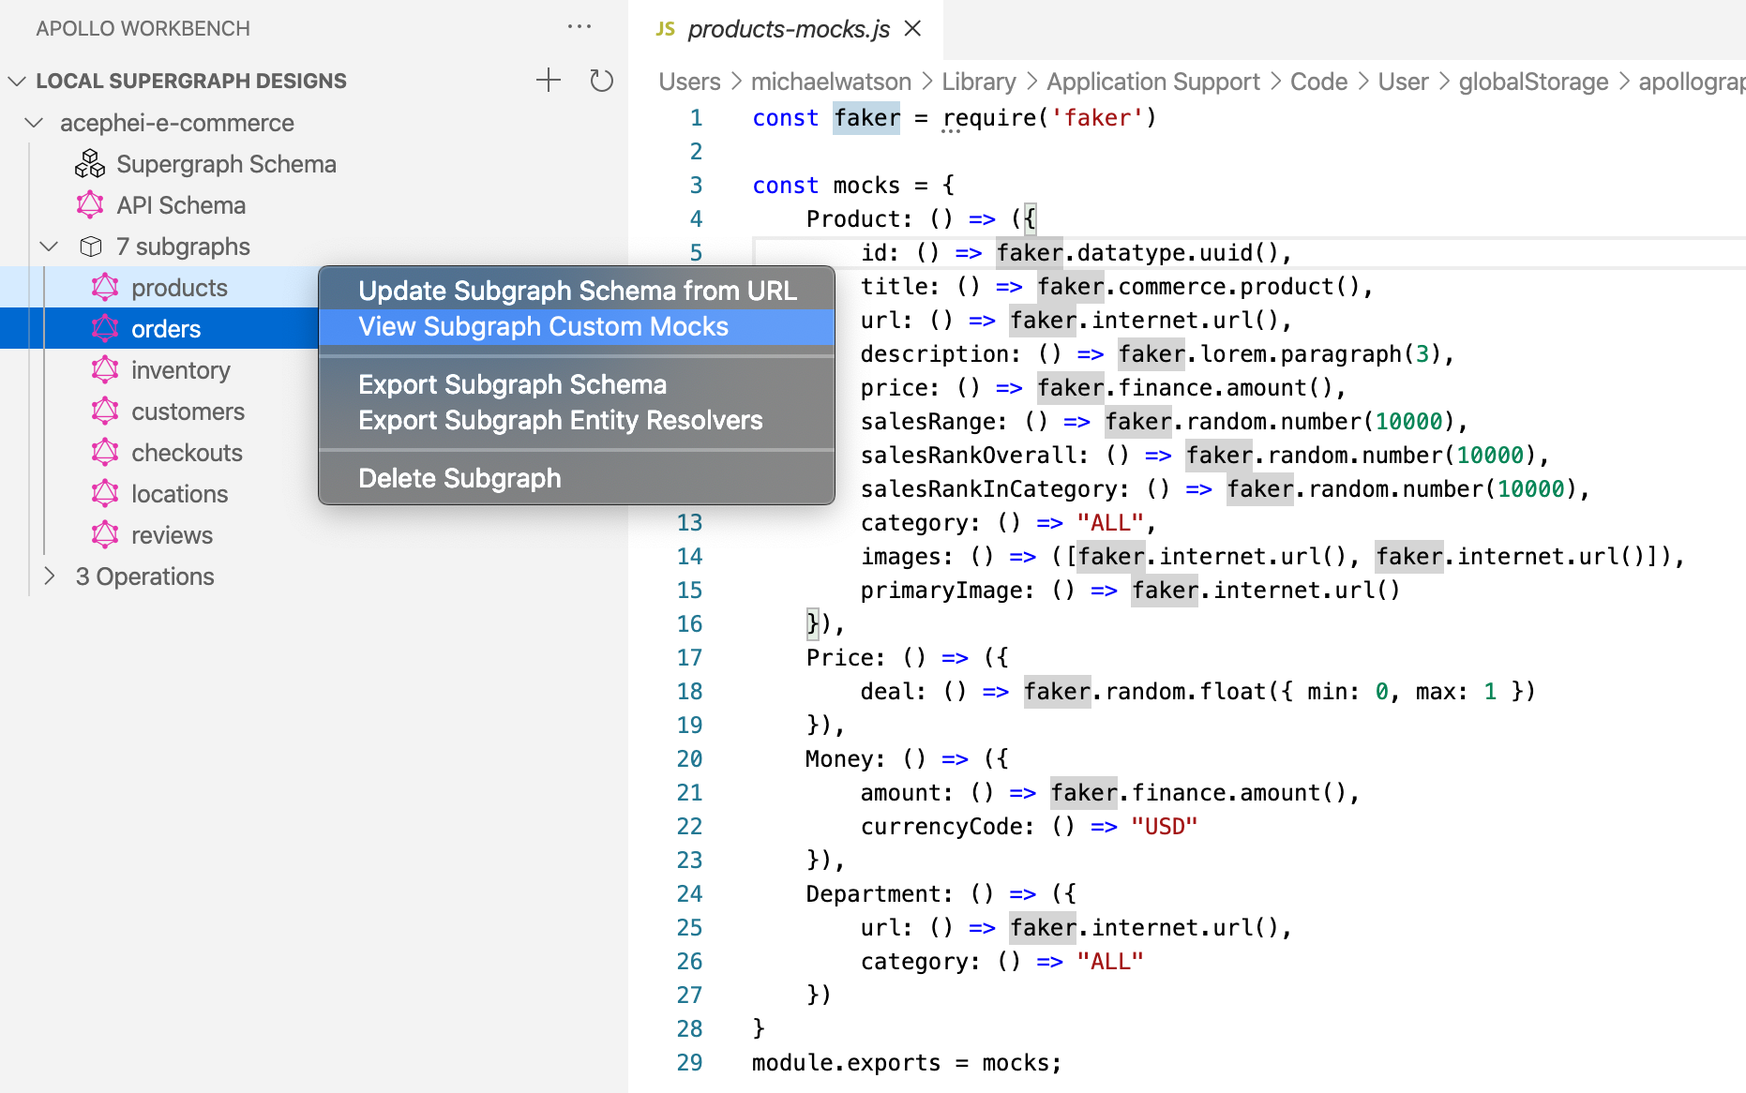
Task: Collapse the Local Supergraph Designs section
Action: point(17,82)
